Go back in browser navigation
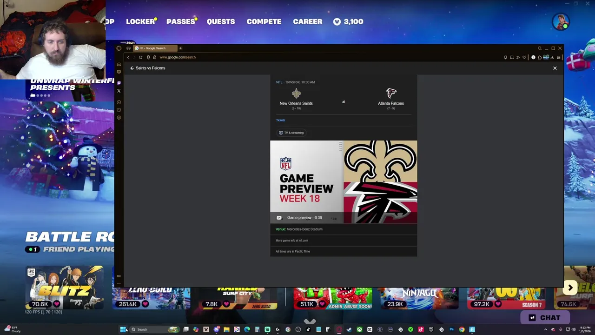 tap(128, 57)
